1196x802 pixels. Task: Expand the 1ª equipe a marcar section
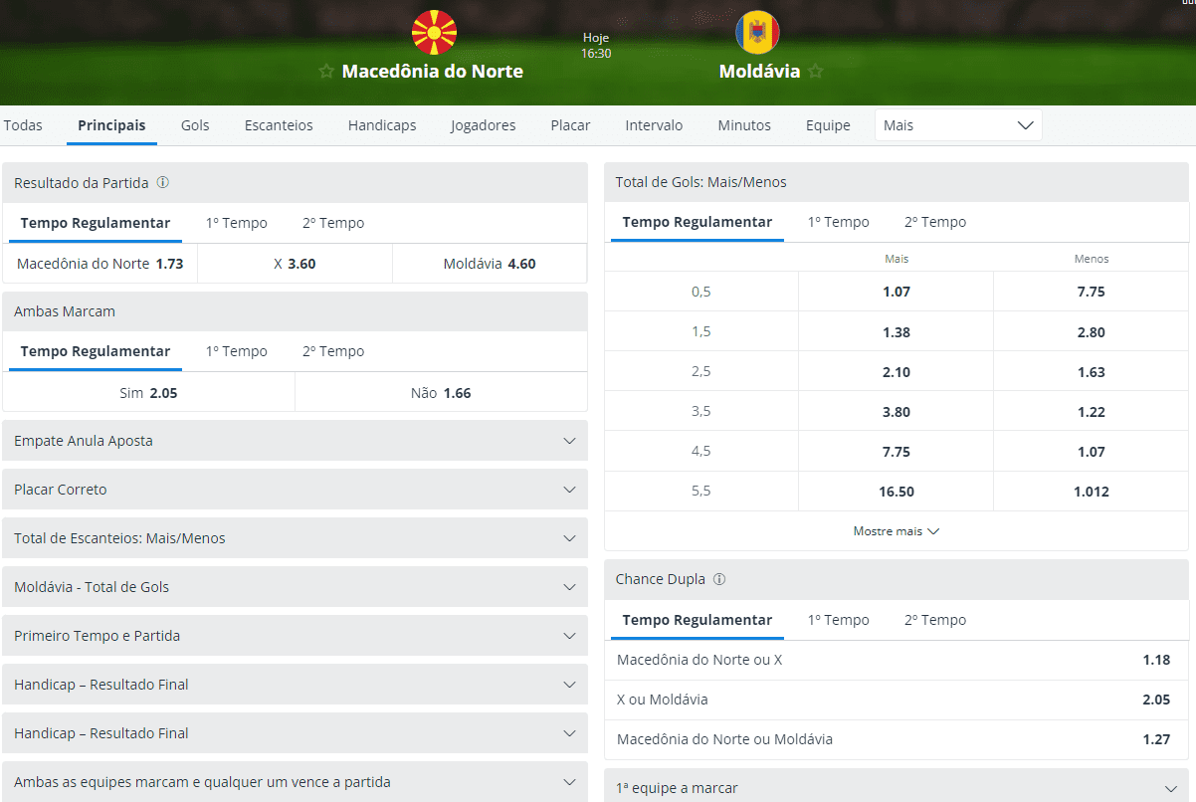tap(896, 787)
